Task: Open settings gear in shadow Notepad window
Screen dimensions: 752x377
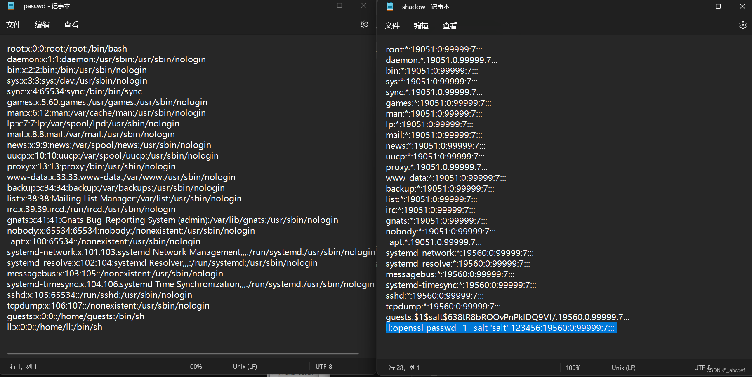Action: (743, 25)
